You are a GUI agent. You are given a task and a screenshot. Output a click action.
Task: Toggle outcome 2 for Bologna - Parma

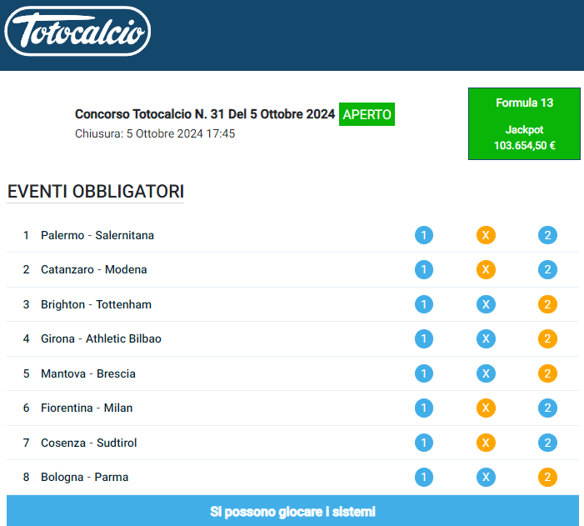547,477
